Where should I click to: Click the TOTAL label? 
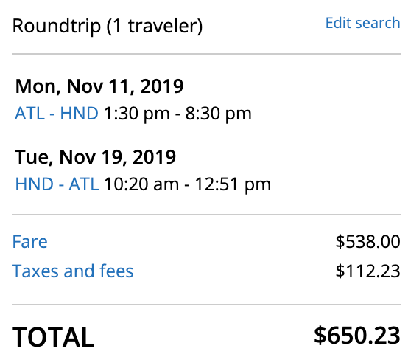pos(53,337)
